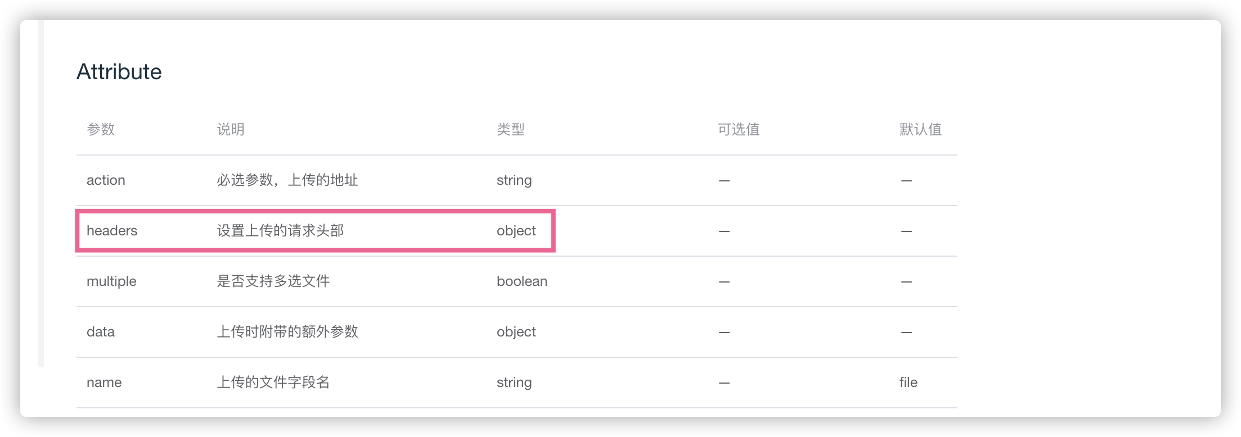Screen dimensions: 1241x437
Task: Click description 上传时附带的额外参数
Action: 287,332
